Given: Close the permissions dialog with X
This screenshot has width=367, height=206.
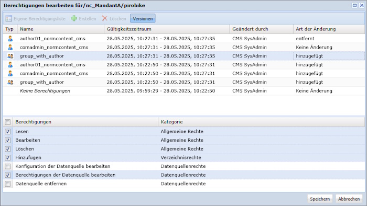Looking at the screenshot, I should (361, 5).
